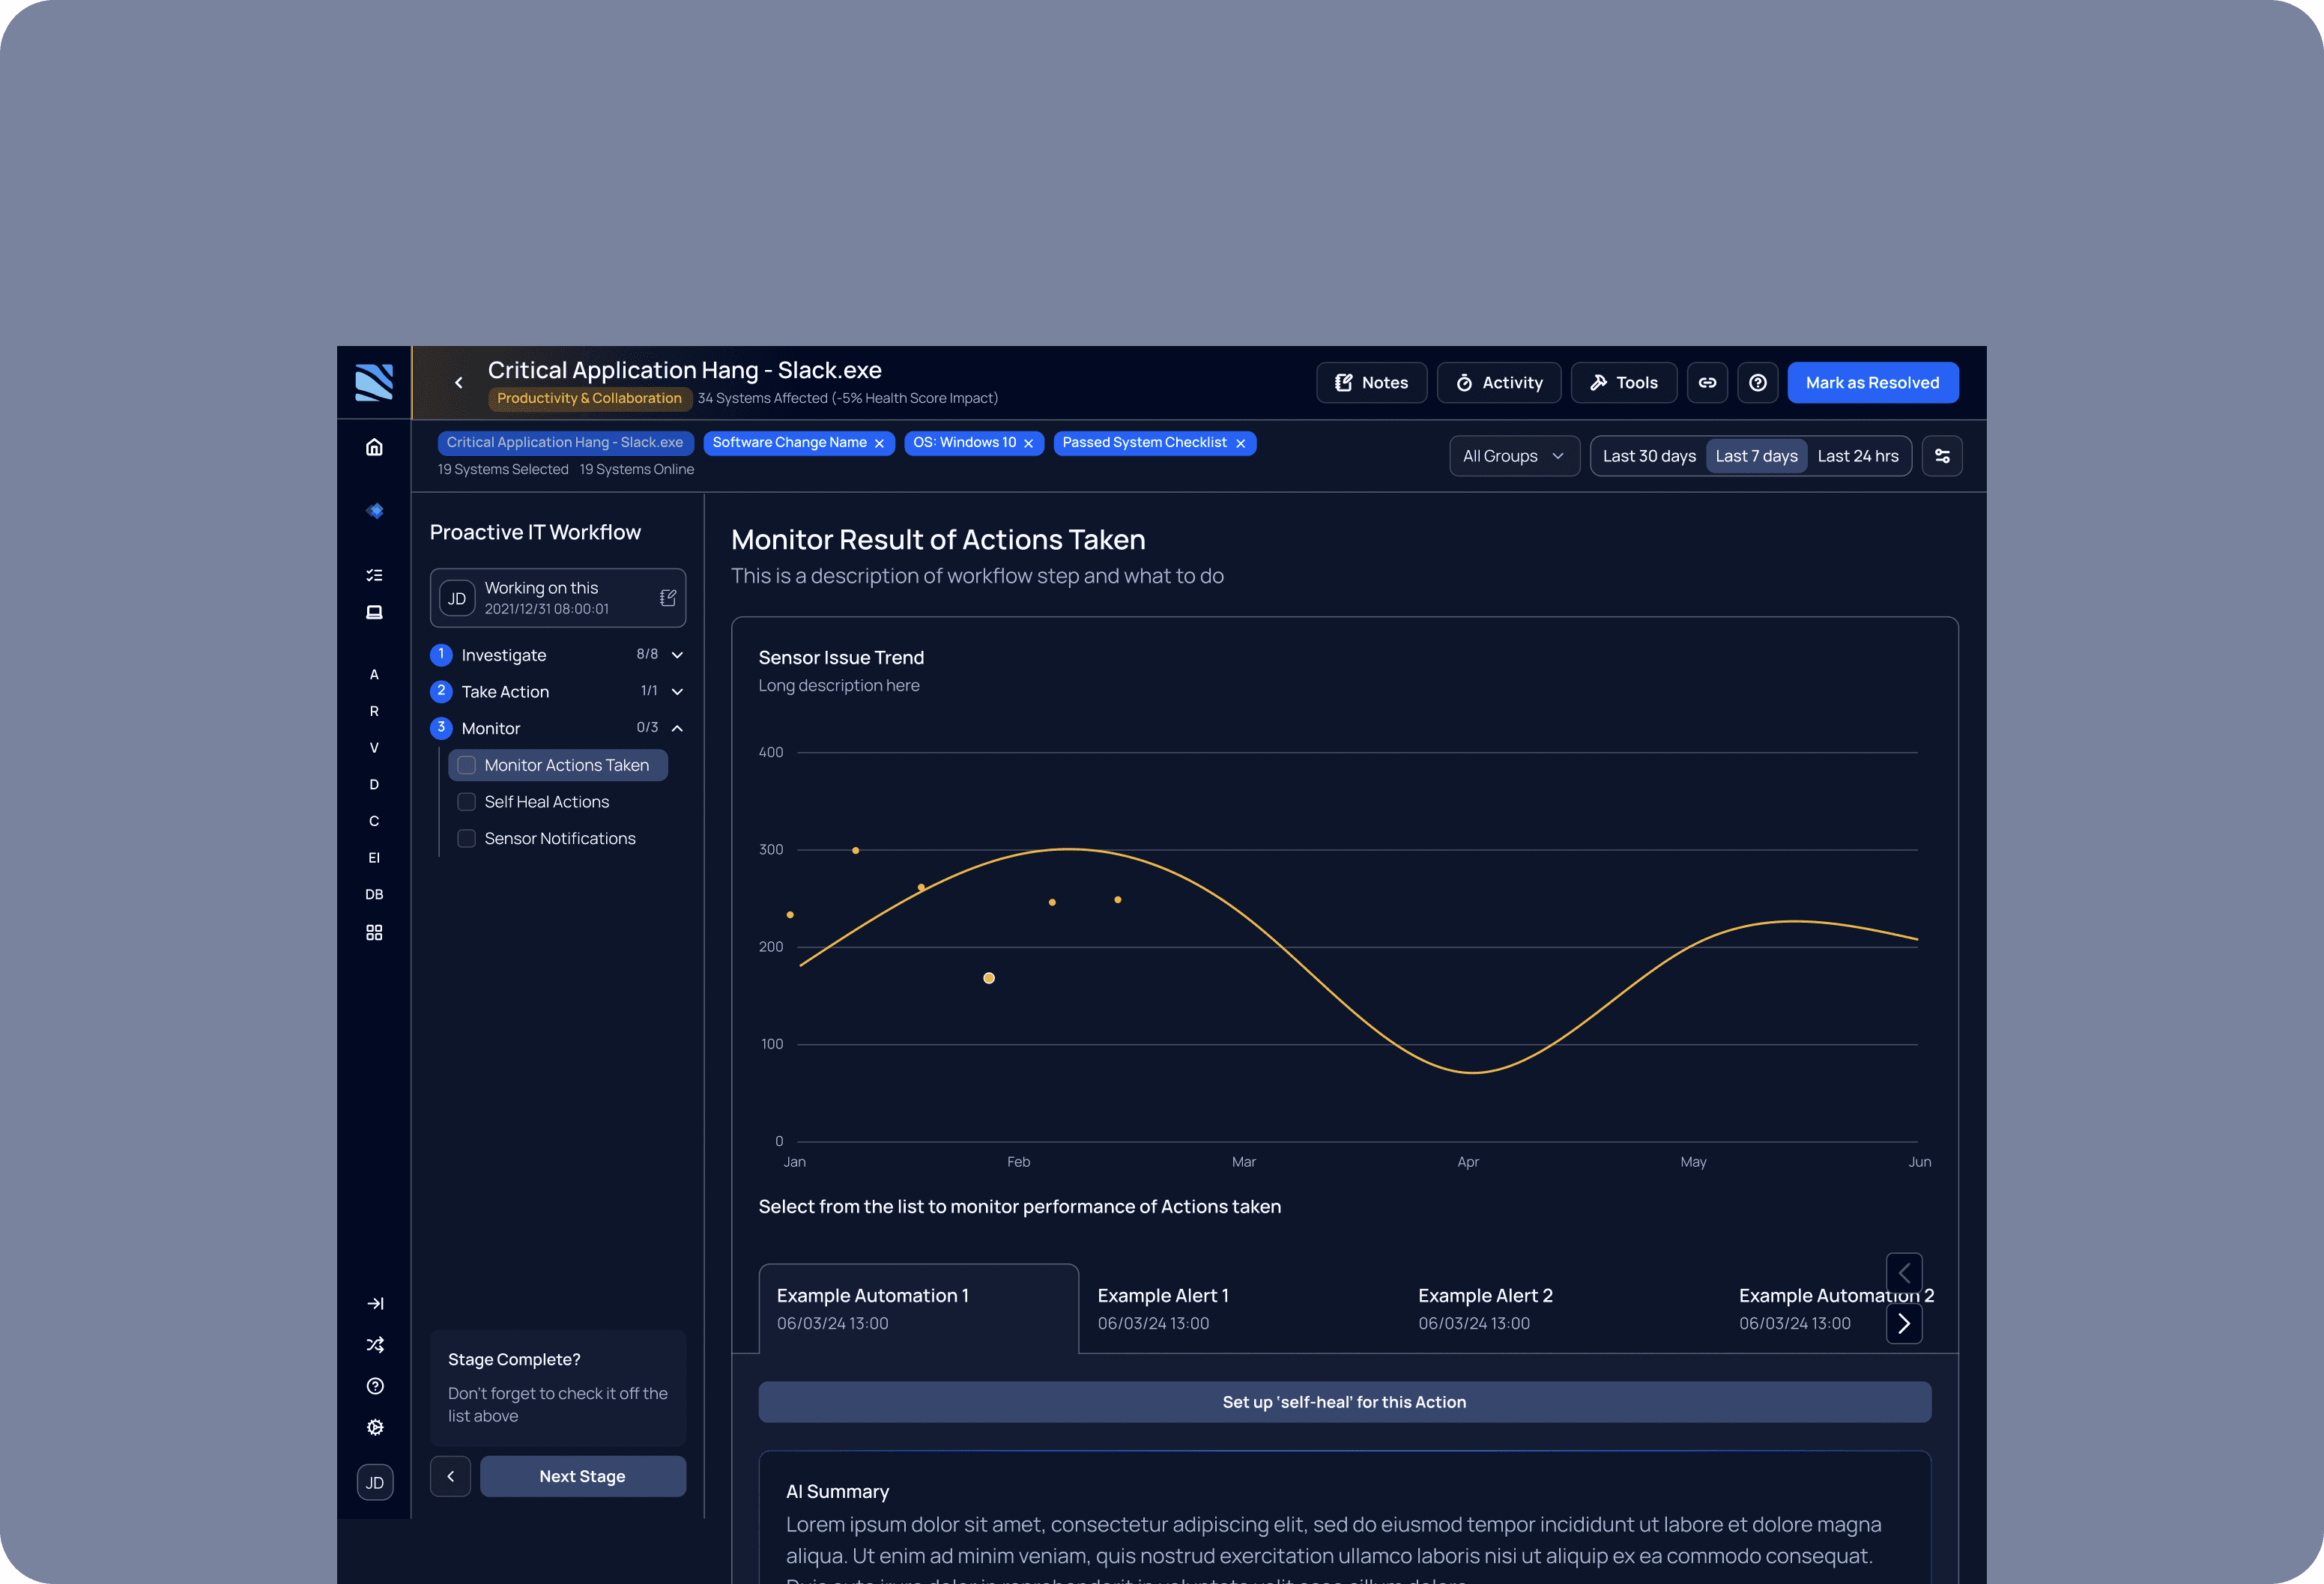Remove the OS: Windows 10 filter chip

(x=1028, y=443)
